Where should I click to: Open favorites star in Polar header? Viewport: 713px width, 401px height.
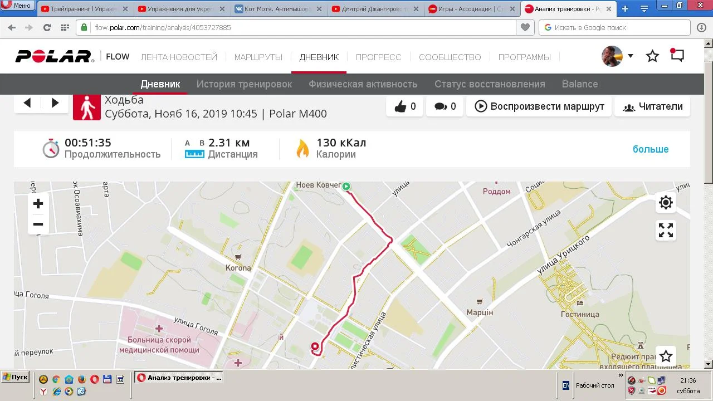point(652,56)
